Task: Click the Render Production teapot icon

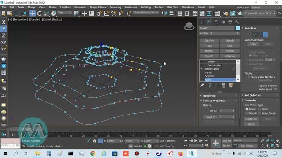Action: click(x=240, y=14)
